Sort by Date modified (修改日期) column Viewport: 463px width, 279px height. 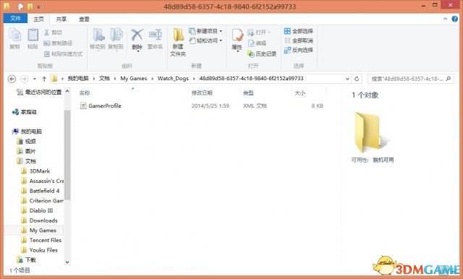point(202,93)
